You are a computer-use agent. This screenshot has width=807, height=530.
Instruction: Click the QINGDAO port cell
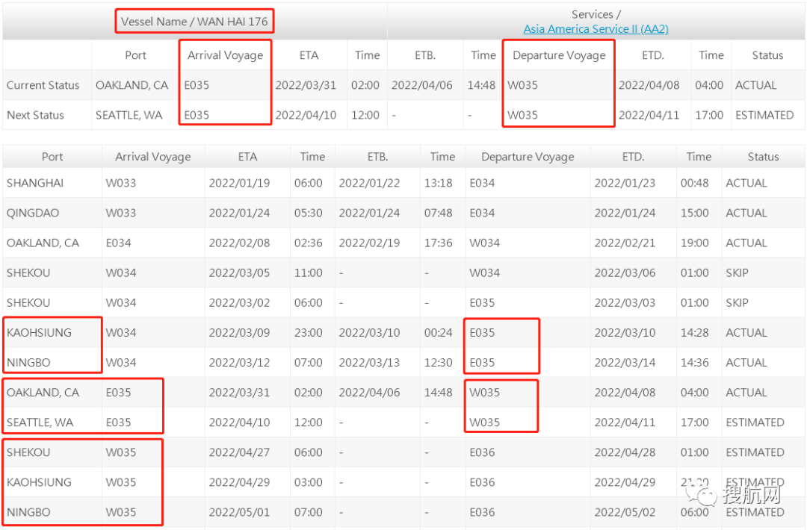click(34, 213)
